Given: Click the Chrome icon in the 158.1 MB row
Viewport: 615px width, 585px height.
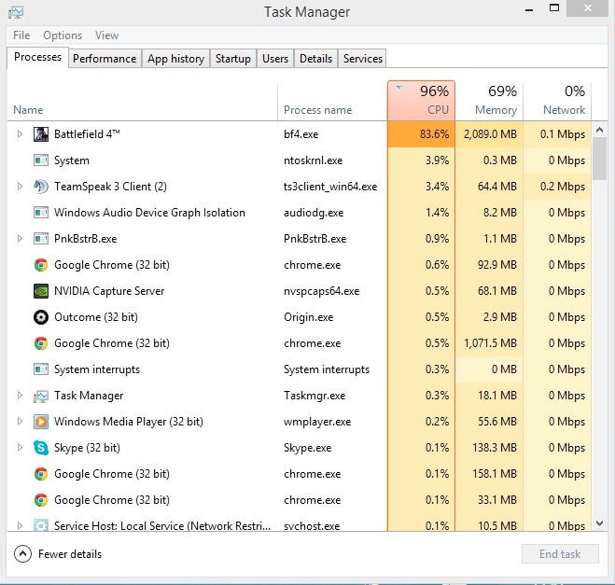Looking at the screenshot, I should tap(41, 474).
